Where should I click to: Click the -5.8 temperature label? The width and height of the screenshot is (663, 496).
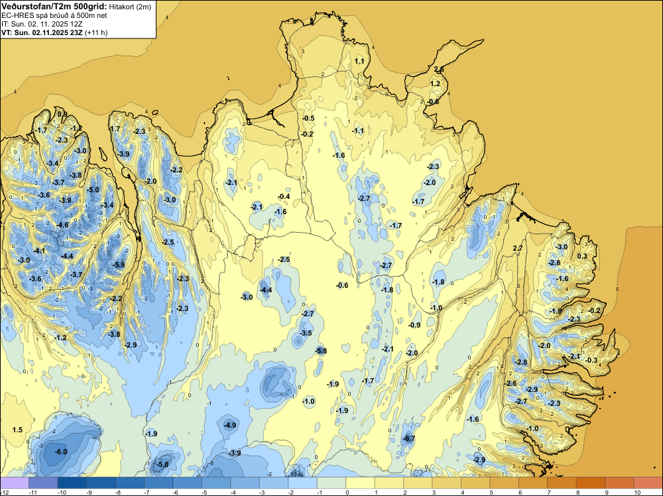click(x=321, y=351)
